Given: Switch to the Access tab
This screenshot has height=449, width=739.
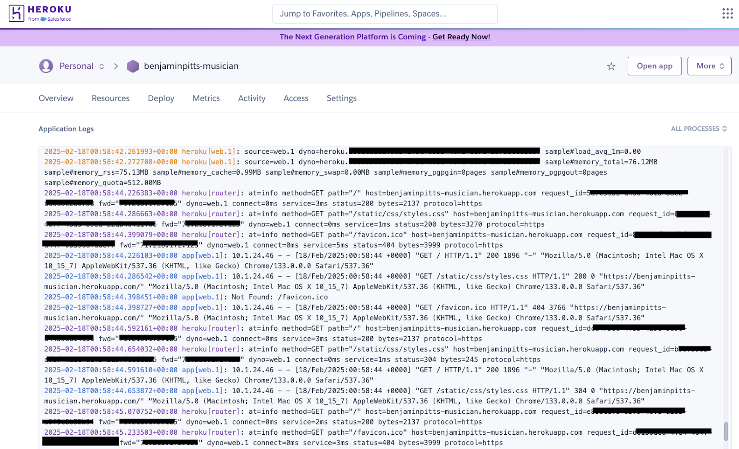Looking at the screenshot, I should (296, 98).
